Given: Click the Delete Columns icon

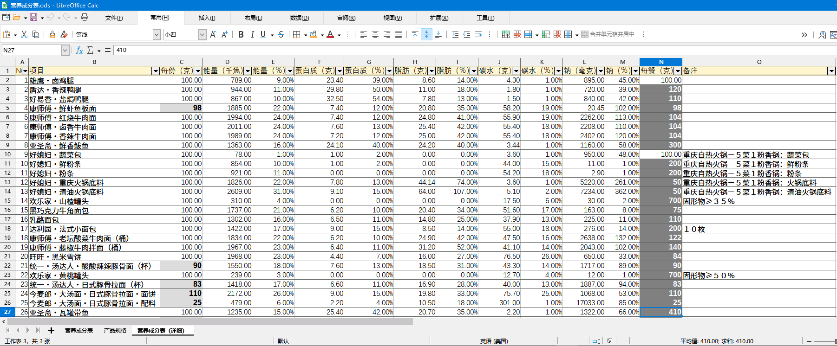Looking at the screenshot, I should pos(557,34).
